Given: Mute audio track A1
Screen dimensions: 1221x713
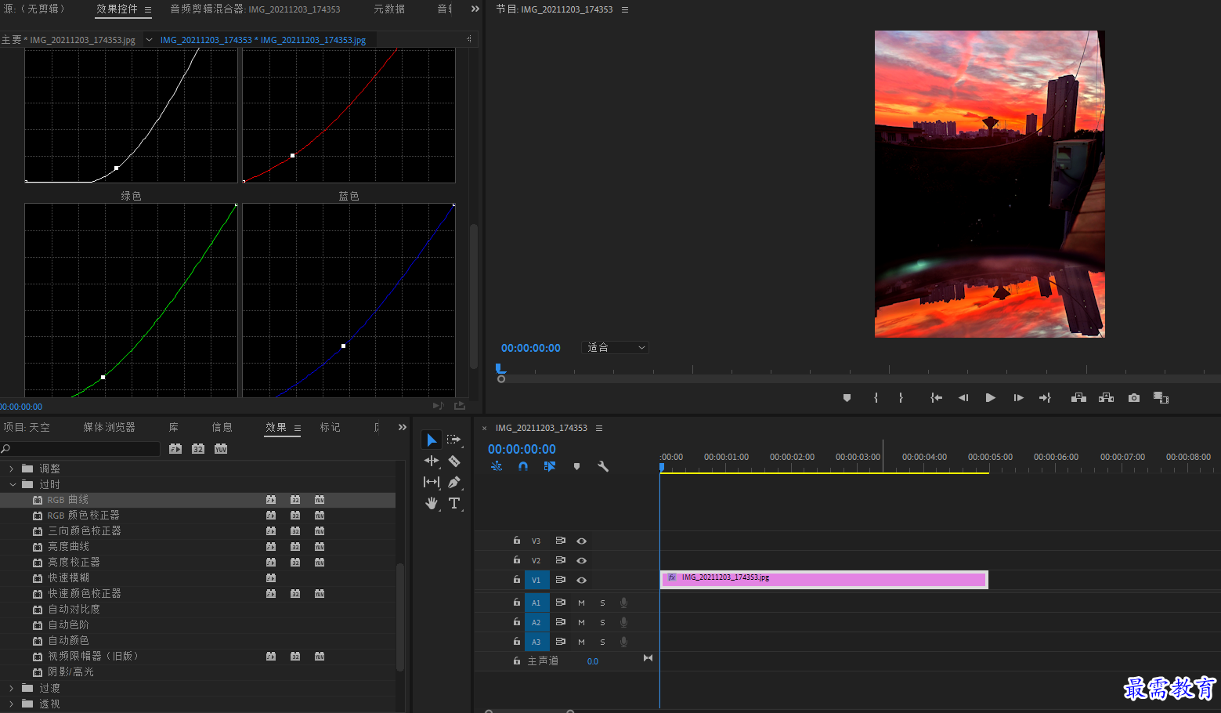Looking at the screenshot, I should pyautogui.click(x=581, y=603).
